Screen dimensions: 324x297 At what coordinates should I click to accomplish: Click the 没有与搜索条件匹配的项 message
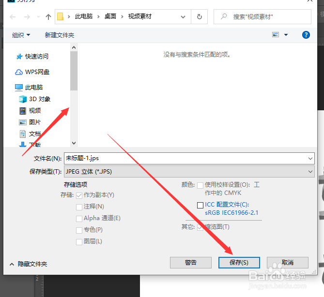[197, 55]
